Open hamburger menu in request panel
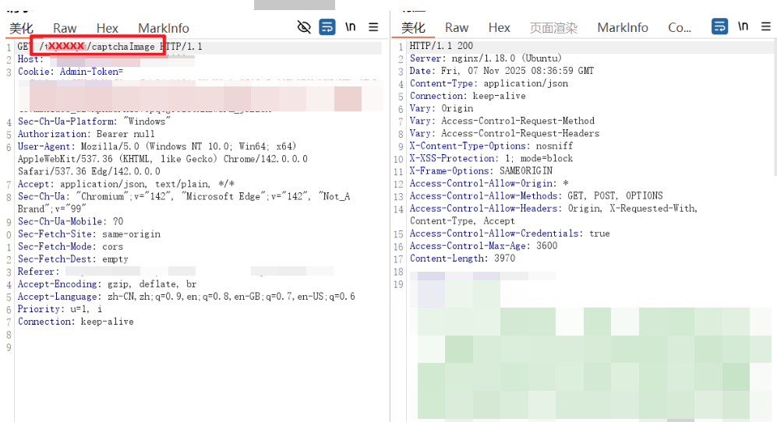The width and height of the screenshot is (777, 422). (x=373, y=26)
